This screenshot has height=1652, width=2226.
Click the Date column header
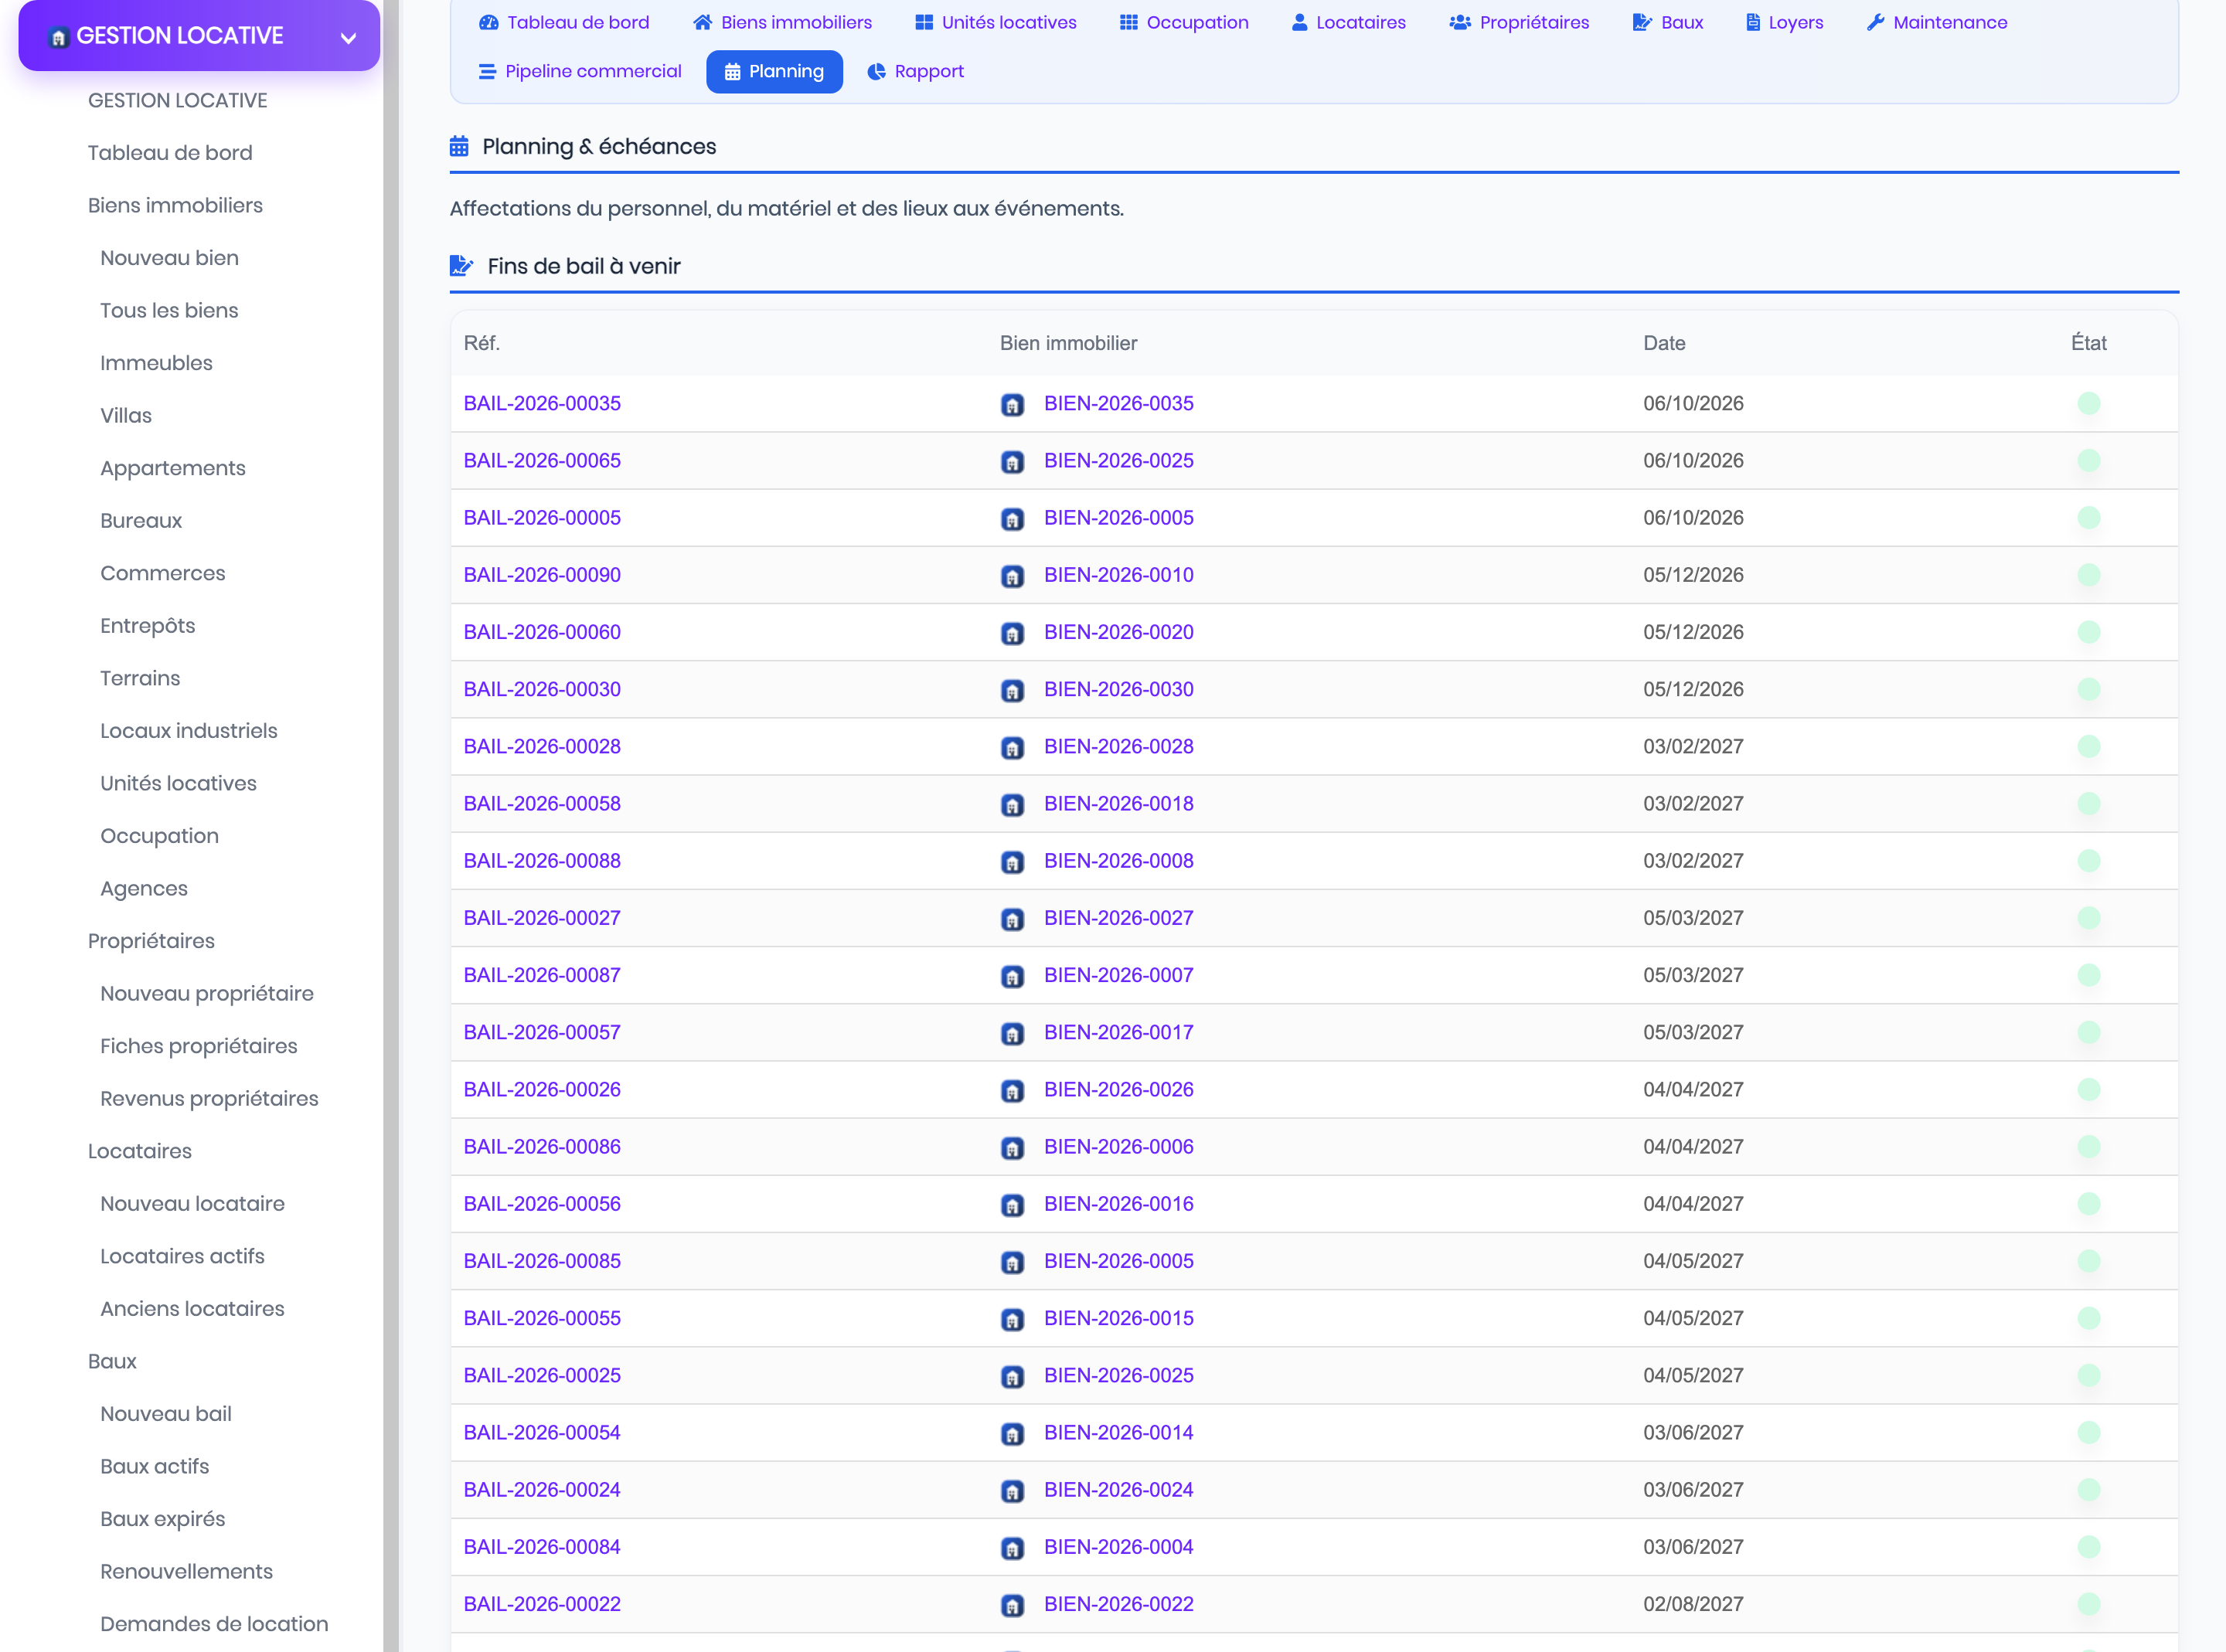tap(1664, 343)
